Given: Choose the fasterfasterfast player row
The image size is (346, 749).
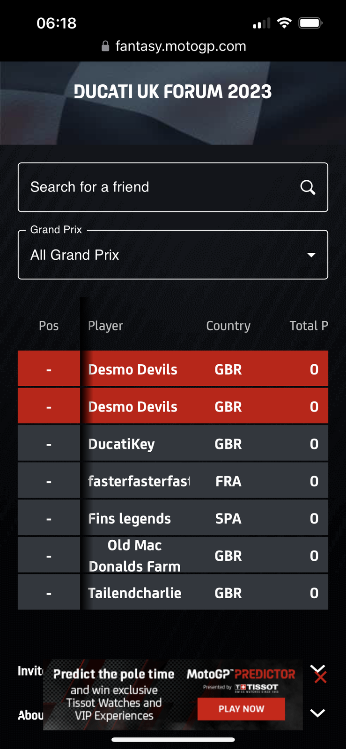Looking at the screenshot, I should pyautogui.click(x=173, y=481).
